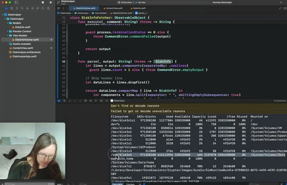The image size is (287, 185).
Task: Switch to the DiskInfoFetcher.swift editor tab
Action: click(x=84, y=8)
